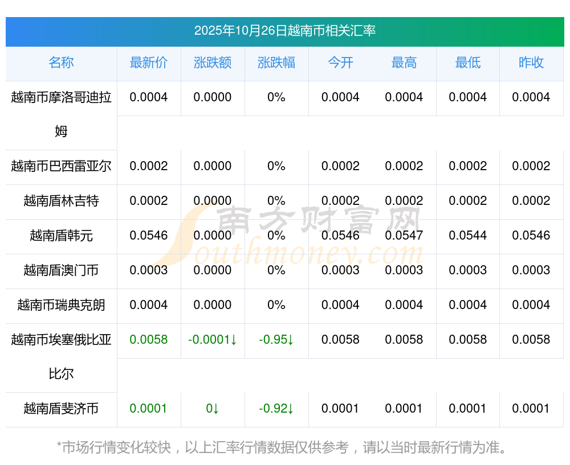Select the 越南盾斐济币 row name
Screen dimensions: 570x465
pos(61,409)
